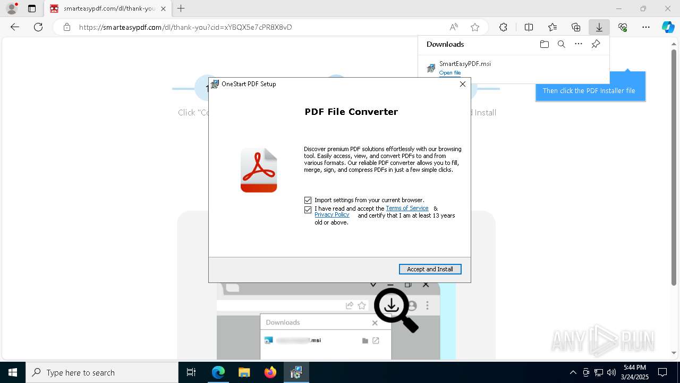Toggle the Terms of Service acceptance checkbox

pyautogui.click(x=308, y=210)
